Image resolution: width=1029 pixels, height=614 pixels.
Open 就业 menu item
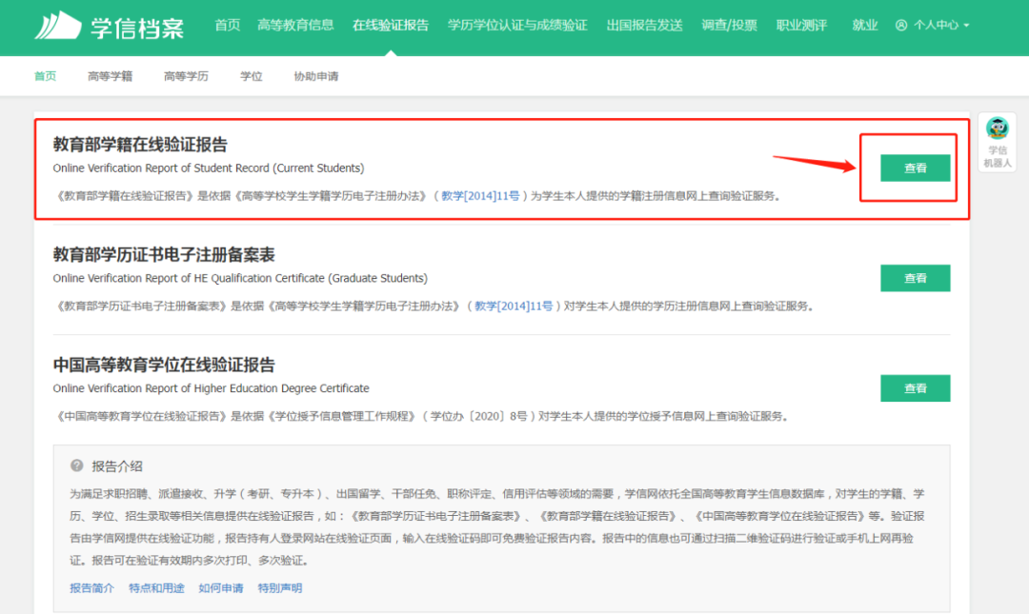coord(864,26)
